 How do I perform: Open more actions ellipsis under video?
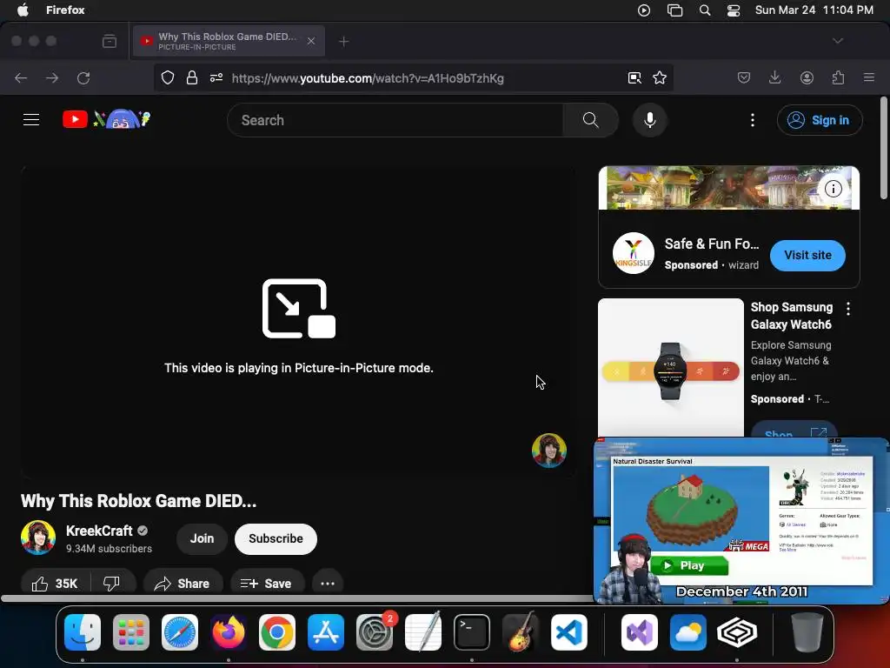click(x=328, y=584)
